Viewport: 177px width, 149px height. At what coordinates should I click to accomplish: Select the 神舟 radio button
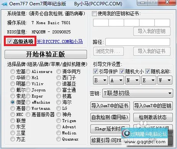click(59, 114)
